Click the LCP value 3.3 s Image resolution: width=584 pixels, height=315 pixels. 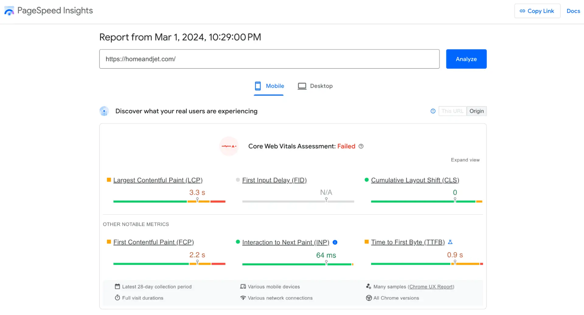pos(197,193)
